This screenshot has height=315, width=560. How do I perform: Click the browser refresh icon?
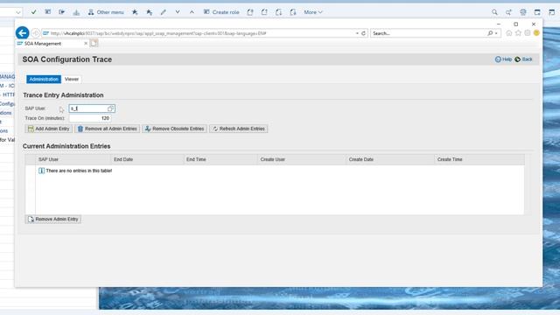(x=364, y=33)
